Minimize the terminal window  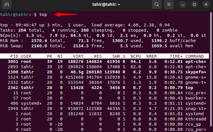click(183, 4)
